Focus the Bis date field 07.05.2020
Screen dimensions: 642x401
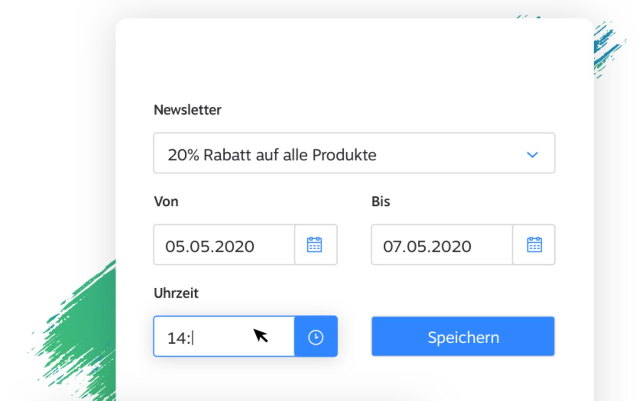point(442,245)
